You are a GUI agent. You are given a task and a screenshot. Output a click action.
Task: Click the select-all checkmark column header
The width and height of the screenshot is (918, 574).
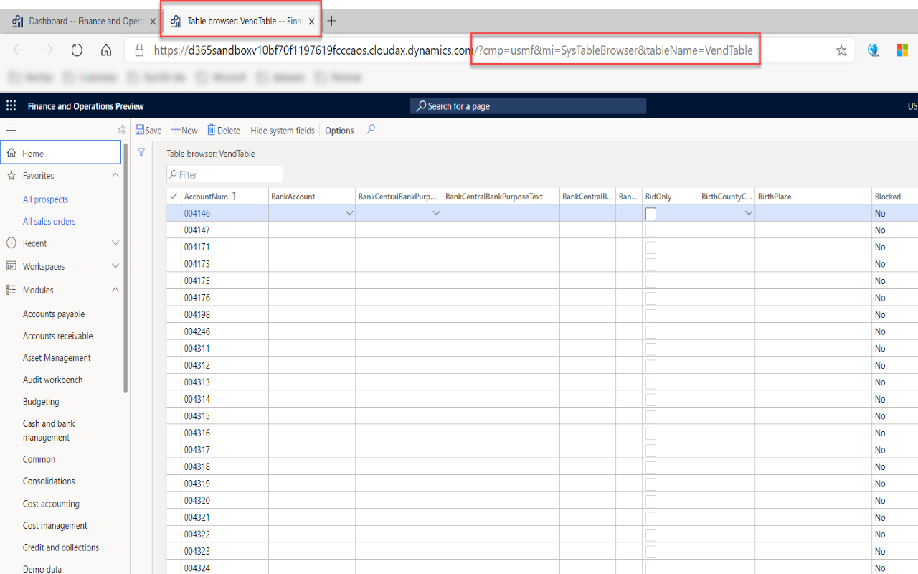173,195
